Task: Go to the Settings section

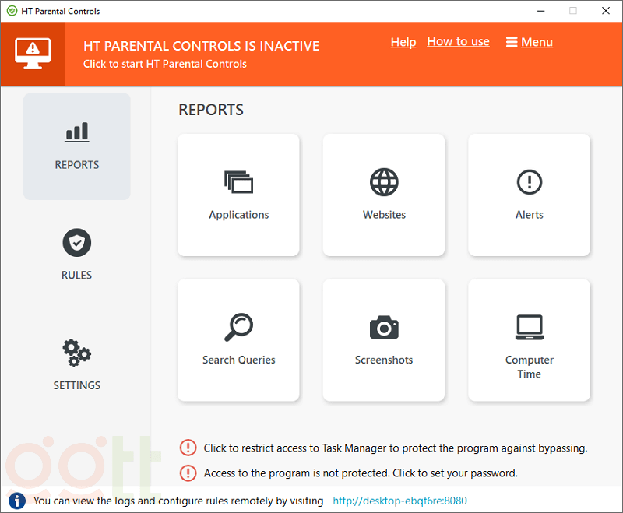Action: click(77, 364)
